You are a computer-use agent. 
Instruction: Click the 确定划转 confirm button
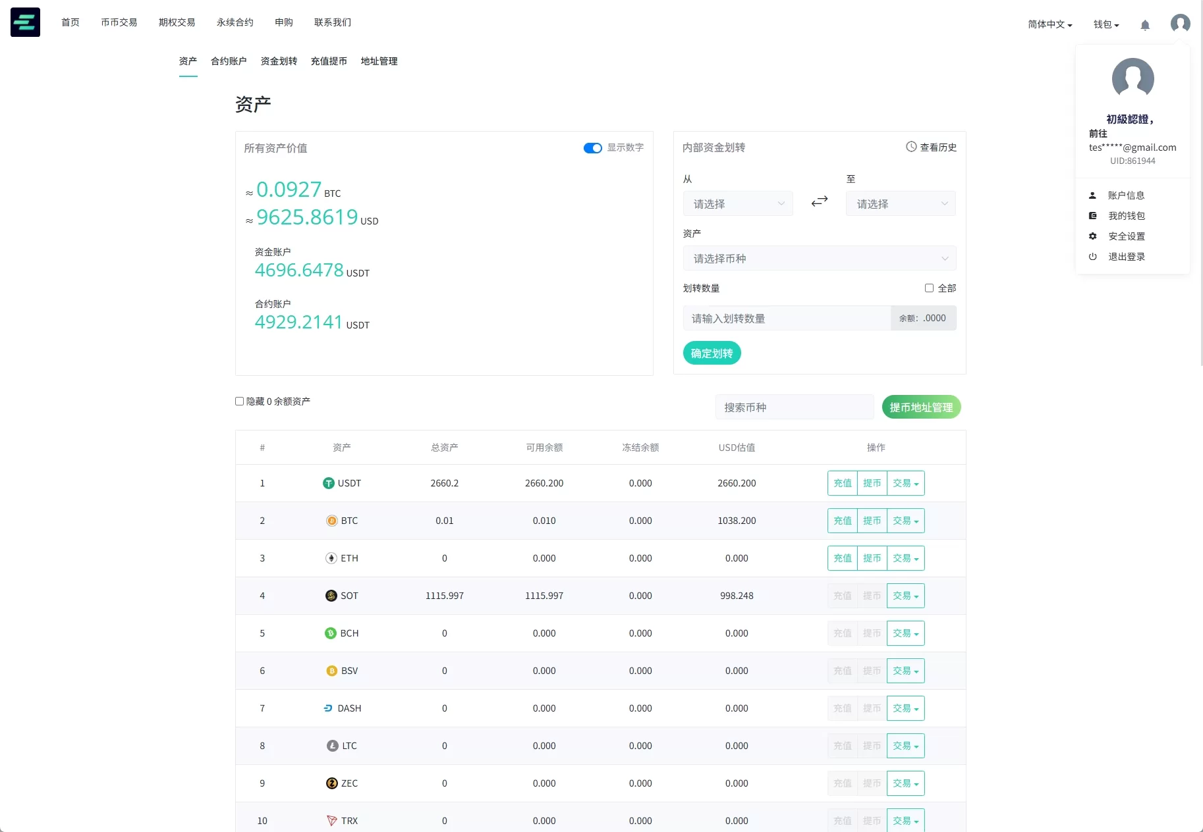pyautogui.click(x=712, y=353)
